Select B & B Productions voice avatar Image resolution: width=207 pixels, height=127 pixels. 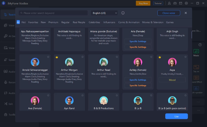[x=104, y=100]
